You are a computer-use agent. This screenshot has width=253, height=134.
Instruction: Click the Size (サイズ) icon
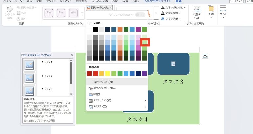tap(223, 9)
